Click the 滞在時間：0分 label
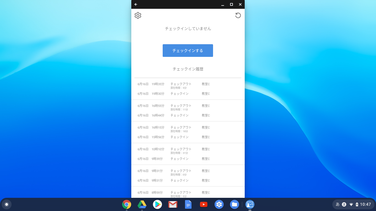Screen dimensions: 376x211 [x=178, y=175]
